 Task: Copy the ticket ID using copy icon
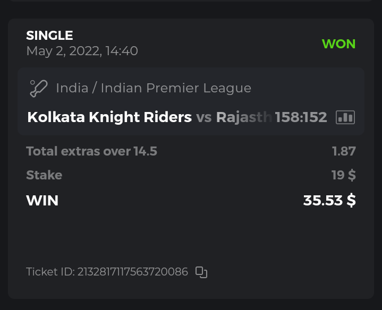coord(201,272)
